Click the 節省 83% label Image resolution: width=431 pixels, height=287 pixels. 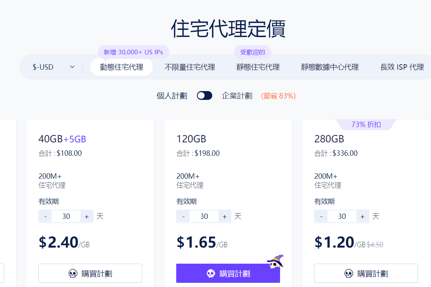277,96
